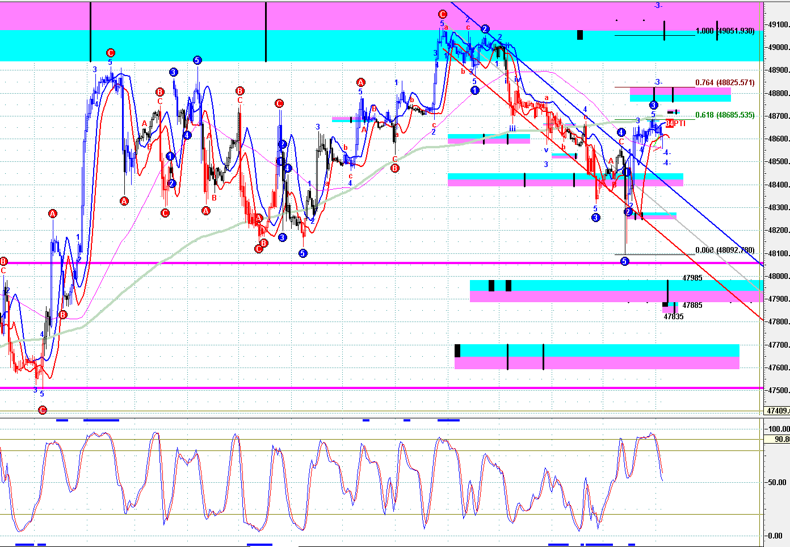790x547 pixels.
Task: Click the 1.000 (49051.930) Fibonacci label
Action: click(x=725, y=31)
